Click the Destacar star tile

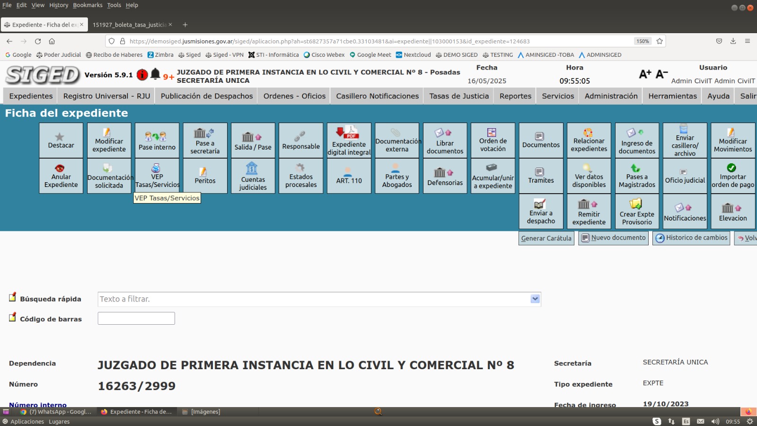(x=61, y=141)
